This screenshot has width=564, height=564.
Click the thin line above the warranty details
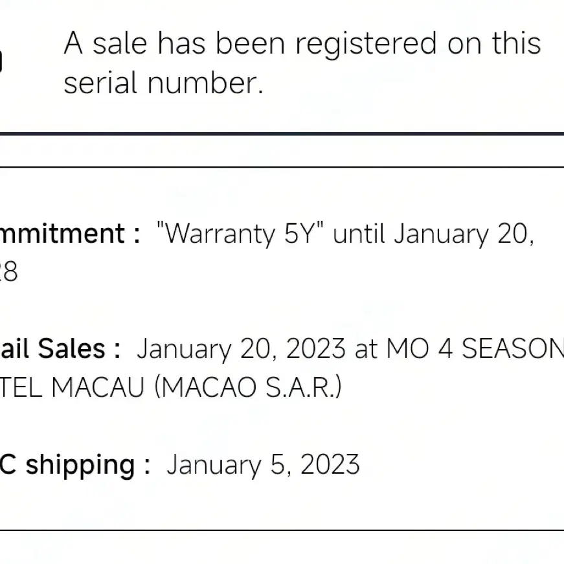pos(282,167)
